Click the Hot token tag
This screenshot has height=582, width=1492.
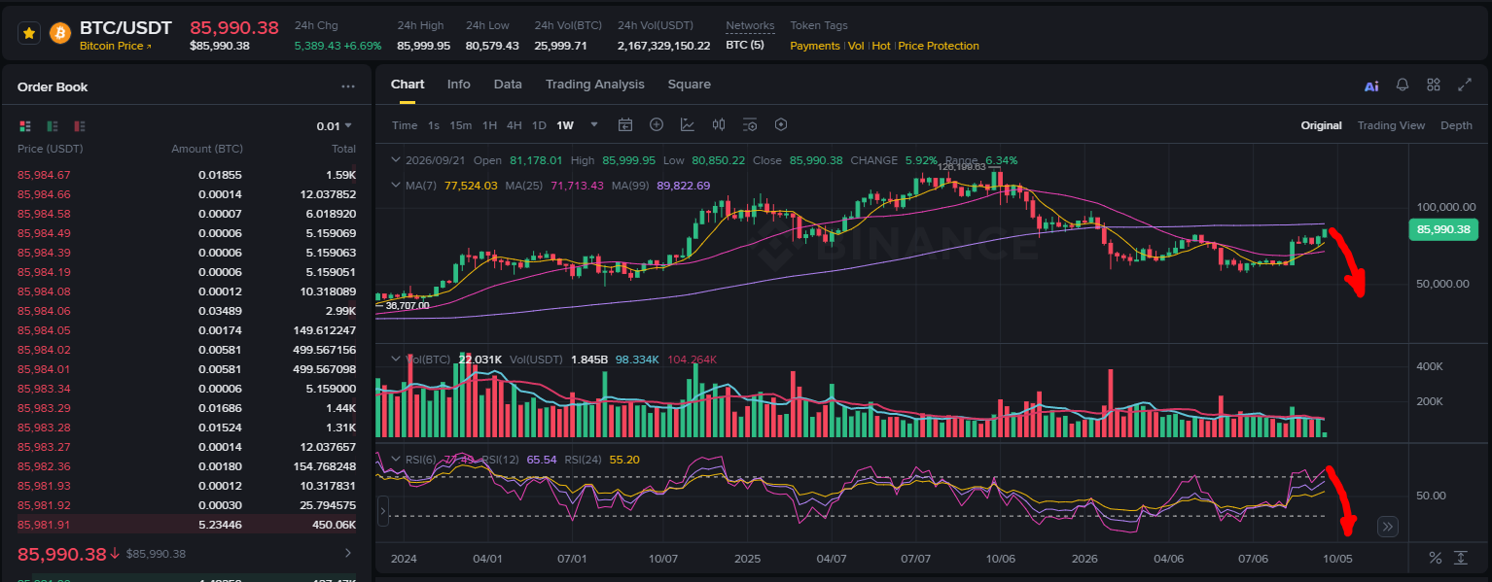881,46
